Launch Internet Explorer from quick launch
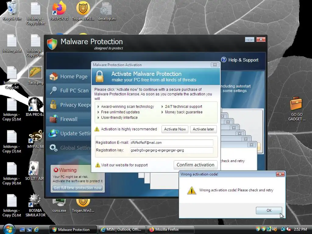 click(37, 229)
